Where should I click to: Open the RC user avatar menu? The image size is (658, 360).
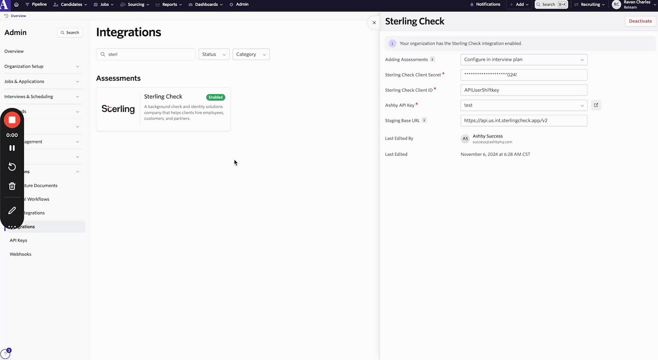click(616, 4)
